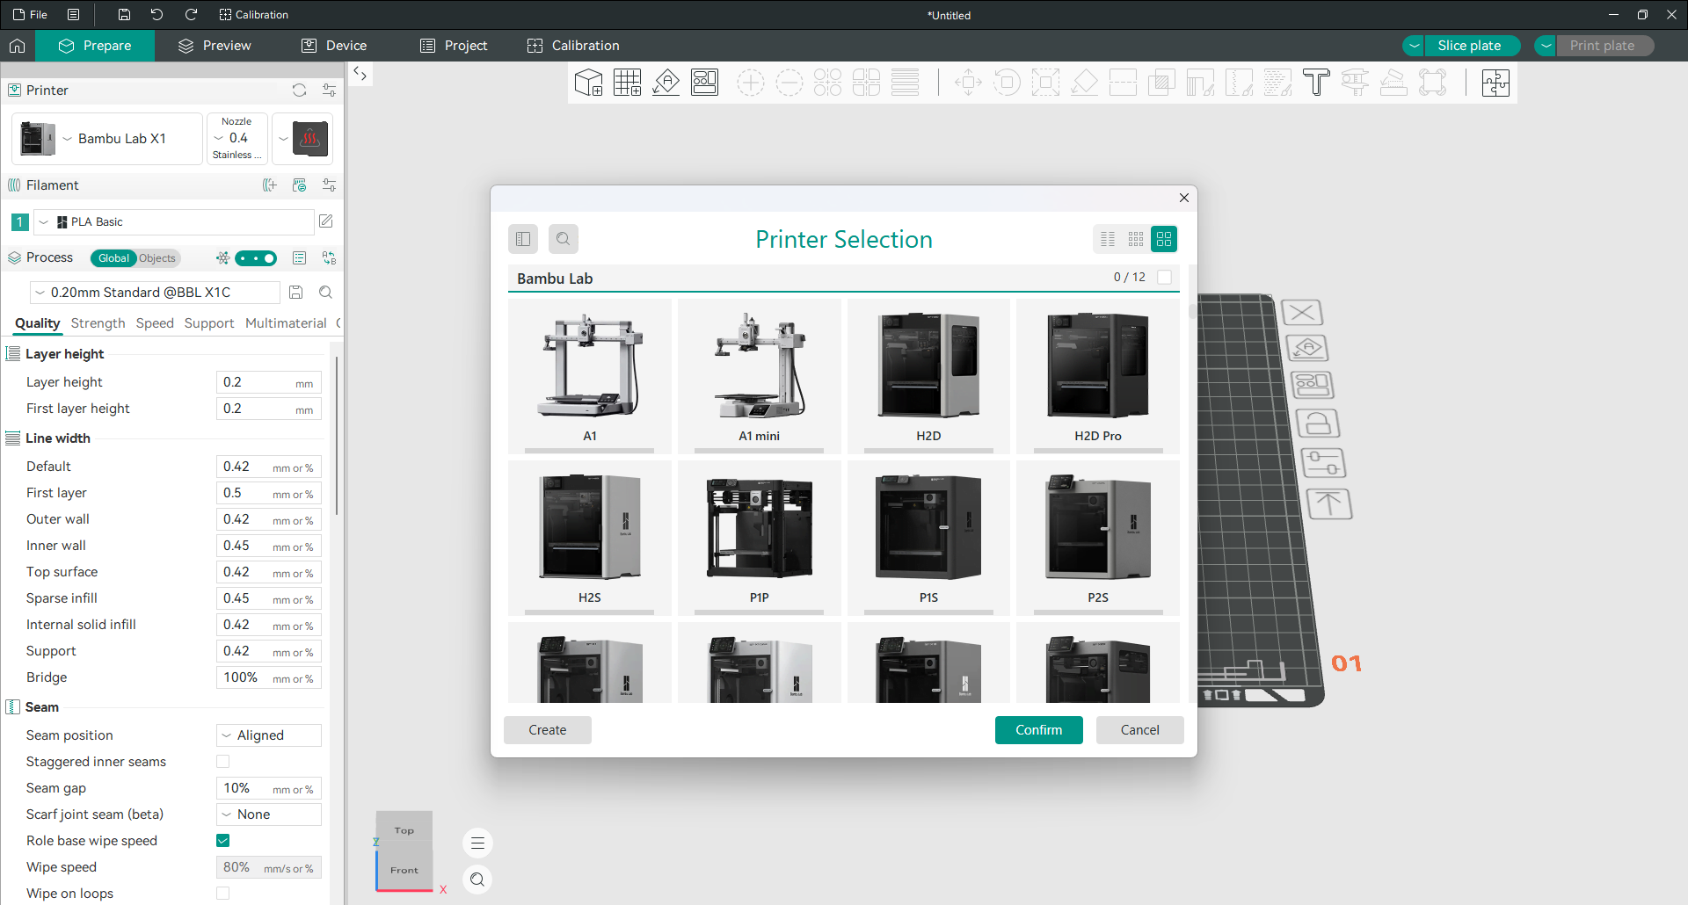Click the search icon in Printer Selection dialog
This screenshot has width=1688, height=905.
click(564, 239)
